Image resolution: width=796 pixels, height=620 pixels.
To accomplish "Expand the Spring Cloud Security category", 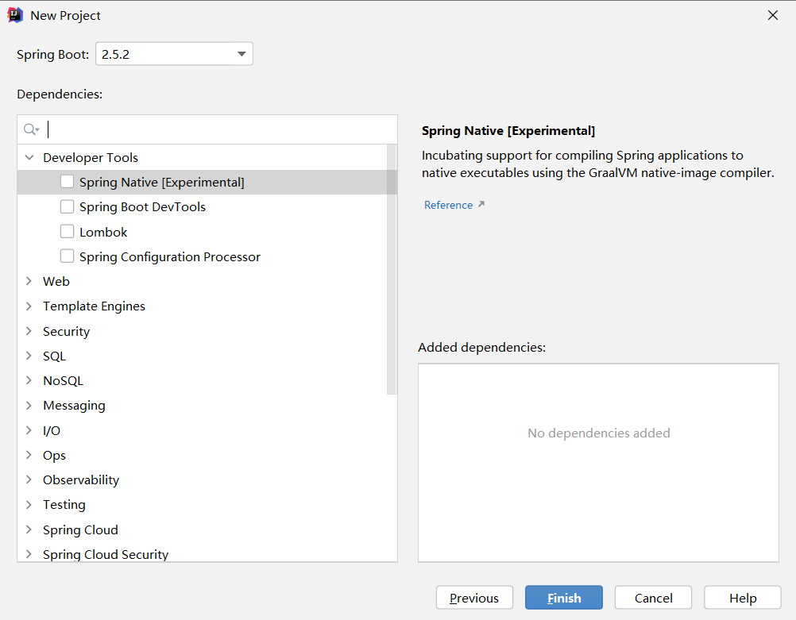I will pyautogui.click(x=29, y=554).
